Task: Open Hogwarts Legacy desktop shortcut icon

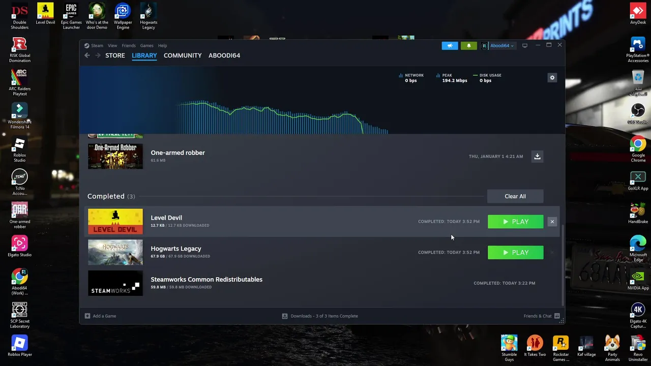Action: tap(149, 16)
